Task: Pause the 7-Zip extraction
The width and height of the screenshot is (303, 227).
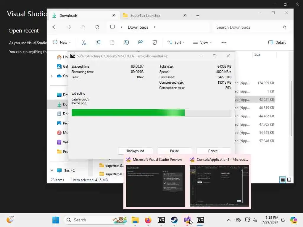Action: click(174, 151)
